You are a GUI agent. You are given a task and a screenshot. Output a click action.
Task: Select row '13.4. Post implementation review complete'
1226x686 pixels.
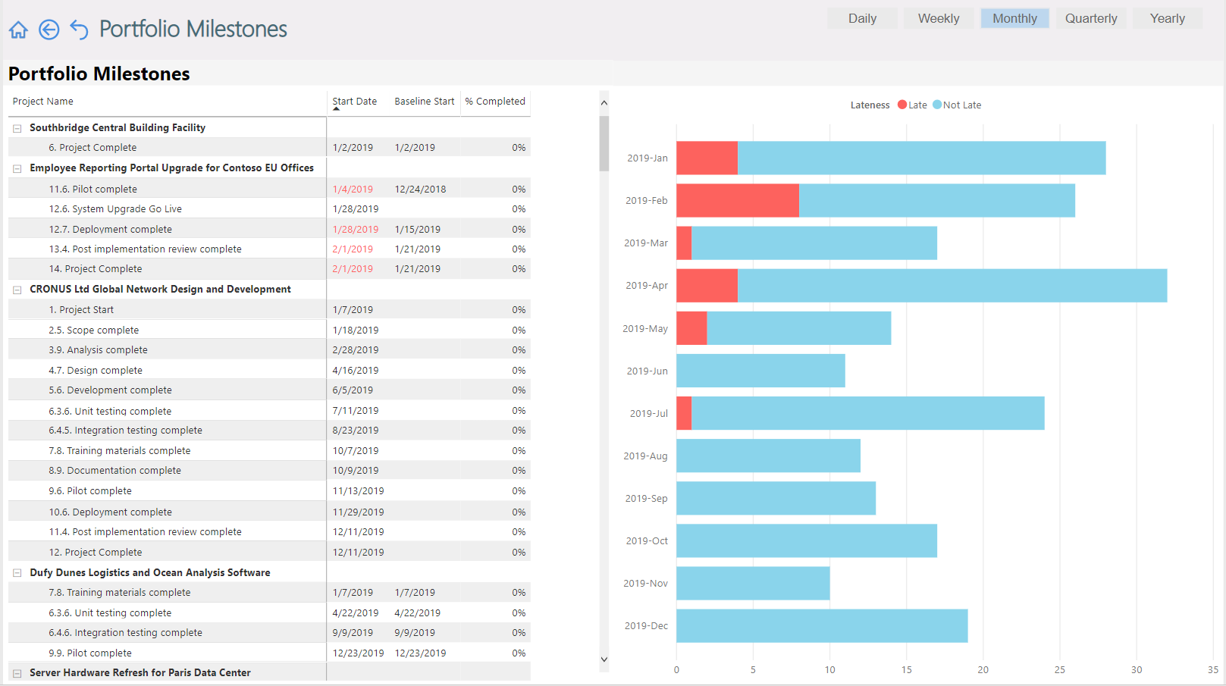pyautogui.click(x=269, y=249)
